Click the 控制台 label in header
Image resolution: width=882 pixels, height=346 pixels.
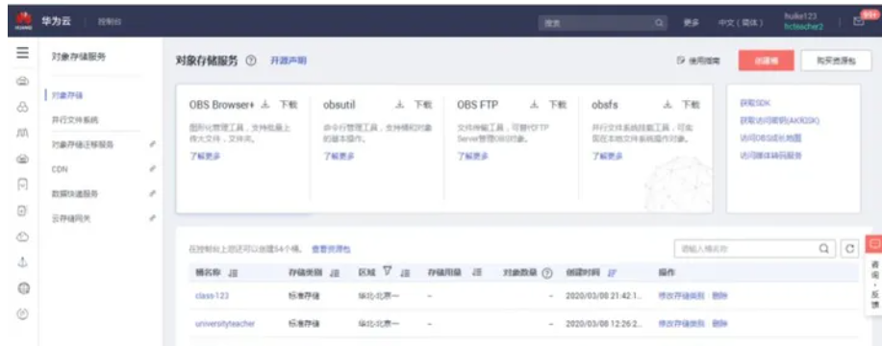tap(109, 22)
